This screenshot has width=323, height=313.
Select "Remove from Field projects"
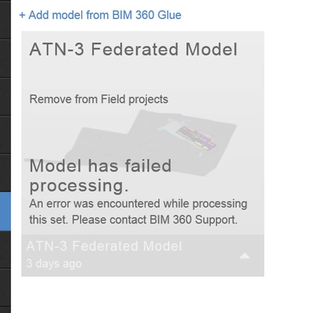click(x=98, y=99)
